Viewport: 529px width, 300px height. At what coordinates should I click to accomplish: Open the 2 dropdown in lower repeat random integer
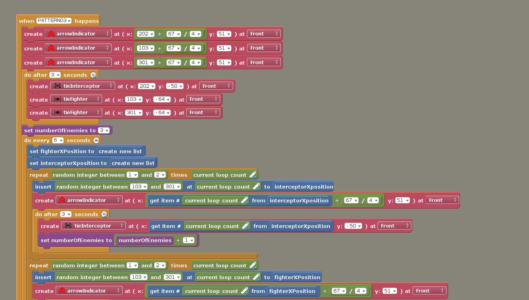pos(160,265)
